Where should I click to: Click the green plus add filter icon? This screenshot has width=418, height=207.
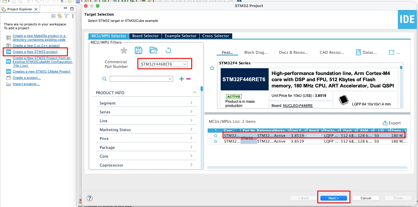tap(182, 79)
